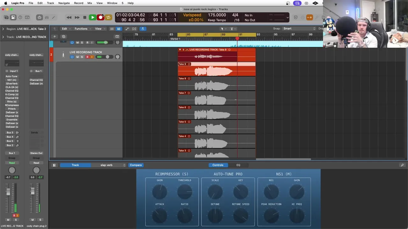Toggle power on LIVE RECORDING TRACK

(x=72, y=57)
